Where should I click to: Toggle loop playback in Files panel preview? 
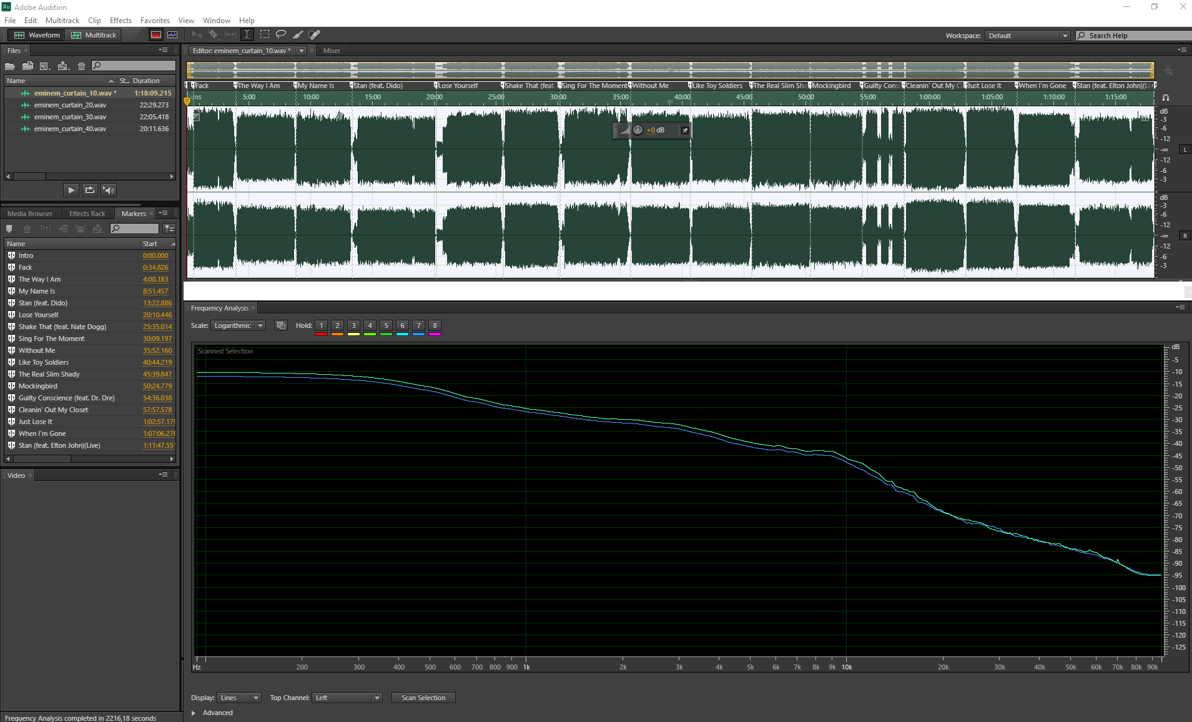(90, 190)
